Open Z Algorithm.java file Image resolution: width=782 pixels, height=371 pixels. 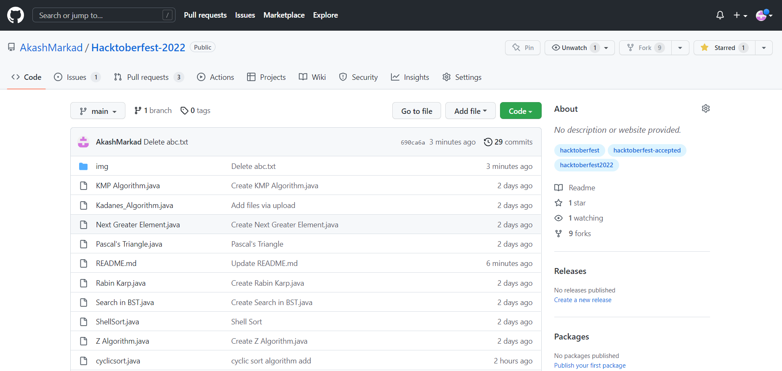[122, 341]
